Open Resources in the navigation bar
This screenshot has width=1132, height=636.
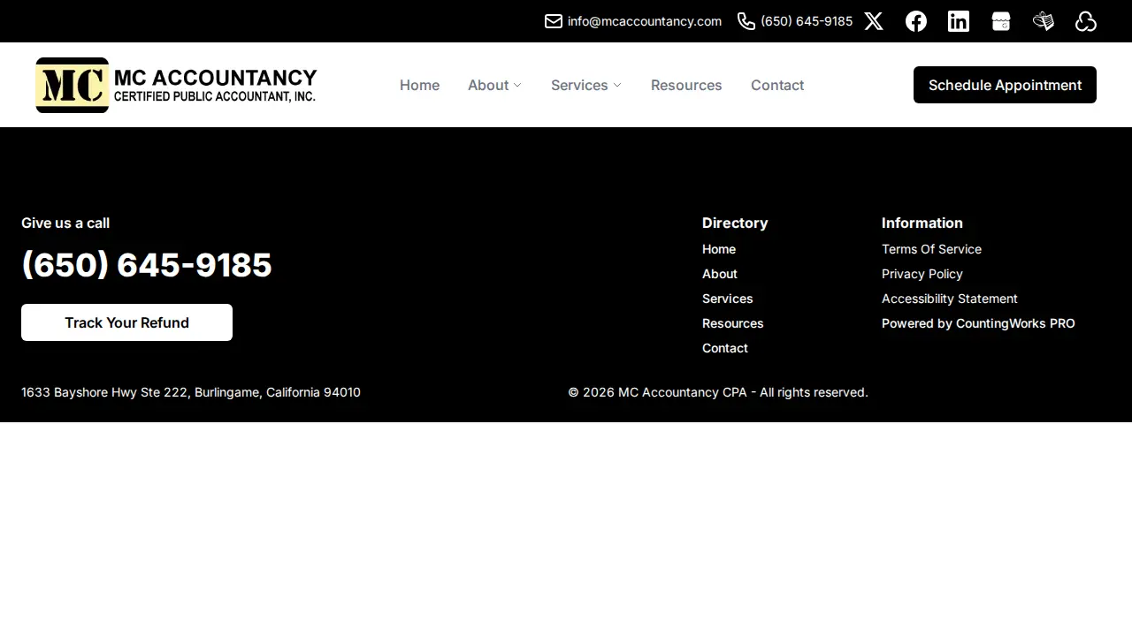[686, 85]
